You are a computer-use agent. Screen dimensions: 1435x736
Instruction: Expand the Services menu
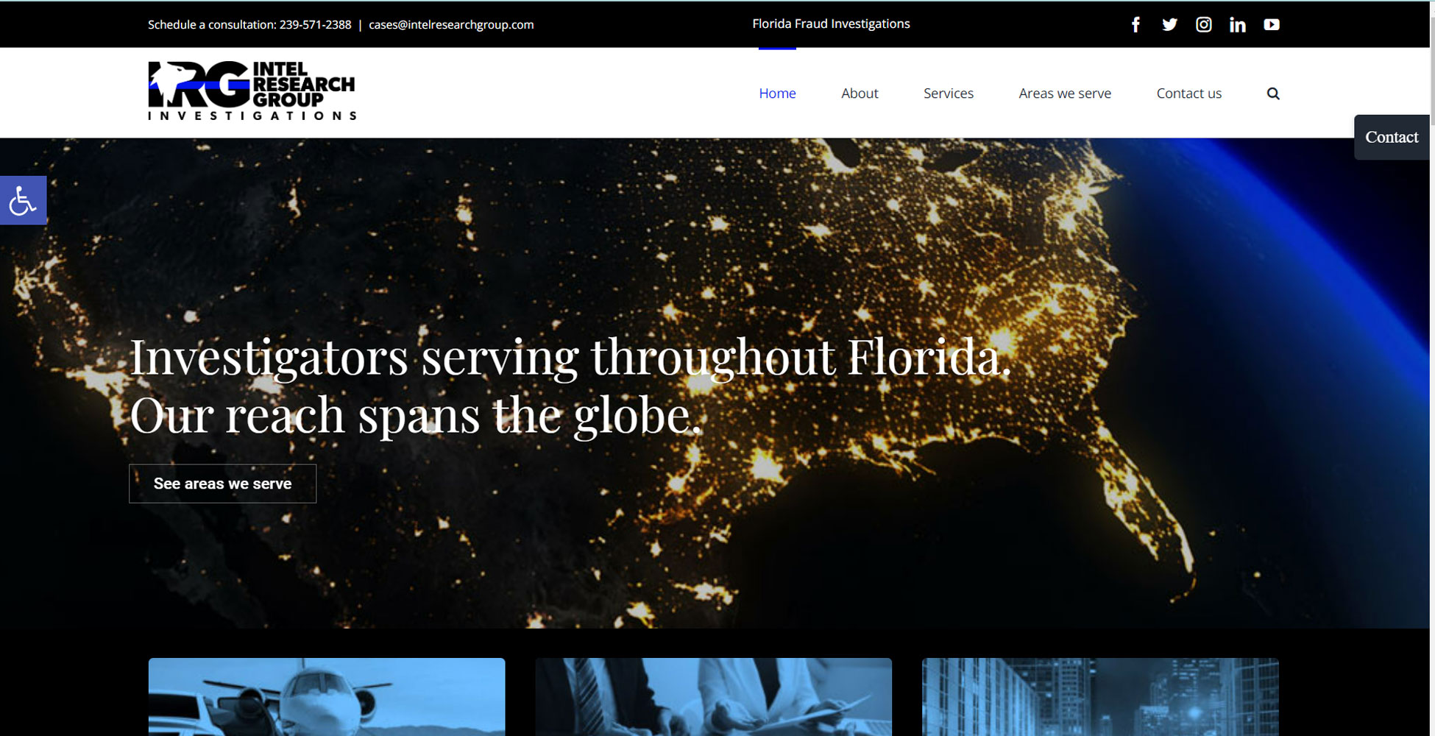(948, 93)
